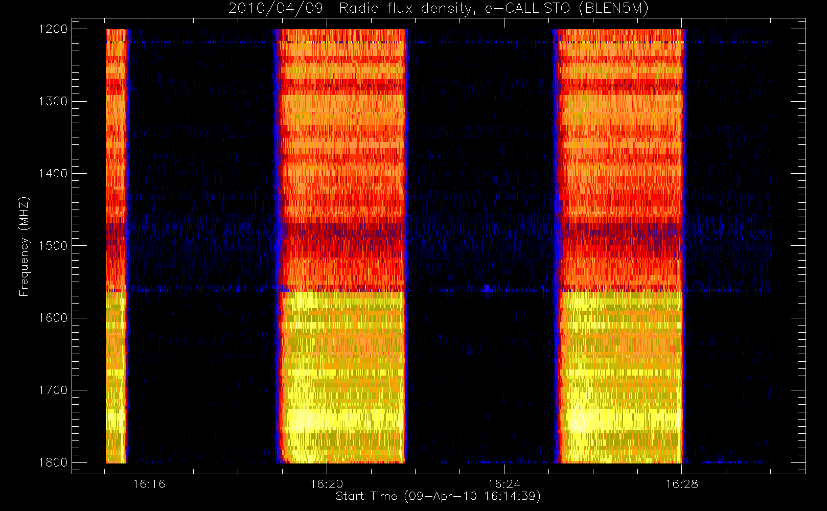Select the 1600 frequency tick label
This screenshot has height=511, width=827.
click(53, 318)
